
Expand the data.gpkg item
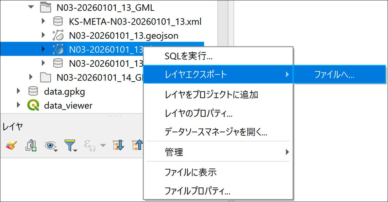[x=19, y=91]
